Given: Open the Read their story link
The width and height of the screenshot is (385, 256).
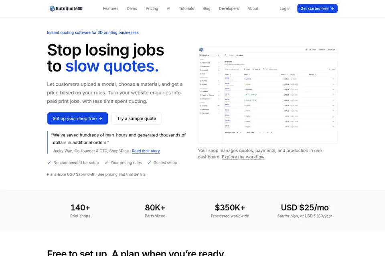Looking at the screenshot, I should point(146,151).
